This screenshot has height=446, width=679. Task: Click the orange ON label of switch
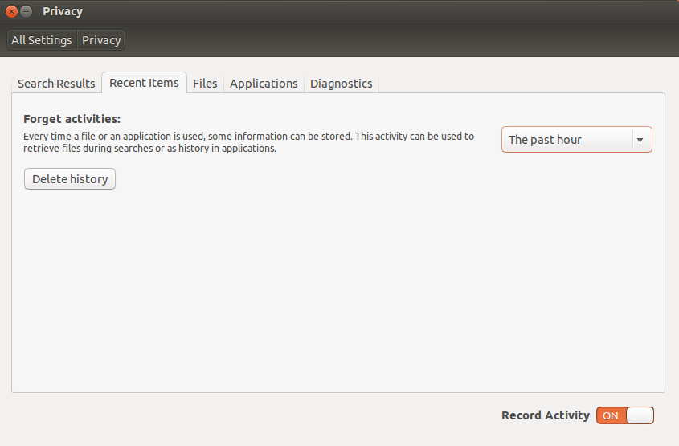tap(611, 415)
